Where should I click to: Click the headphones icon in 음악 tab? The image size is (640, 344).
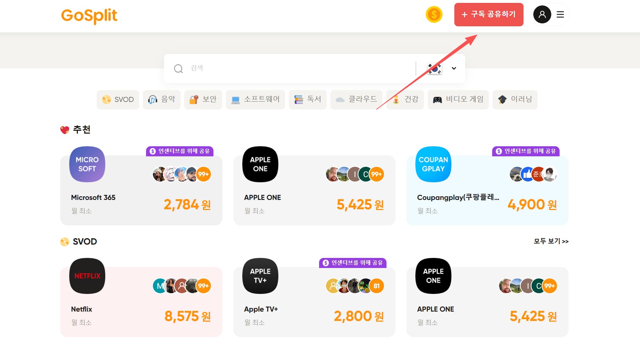153,100
